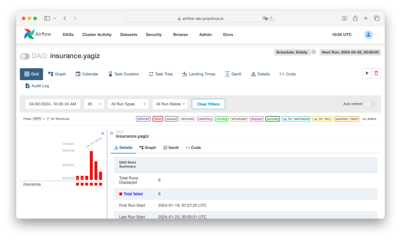This screenshot has height=240, width=401.
Task: Switch to the Calendar view tab
Action: 87,74
